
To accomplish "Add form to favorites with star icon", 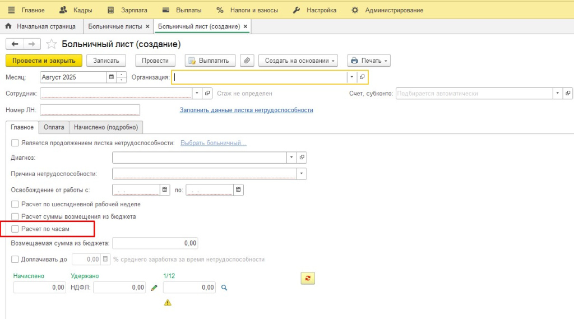I will (x=52, y=44).
